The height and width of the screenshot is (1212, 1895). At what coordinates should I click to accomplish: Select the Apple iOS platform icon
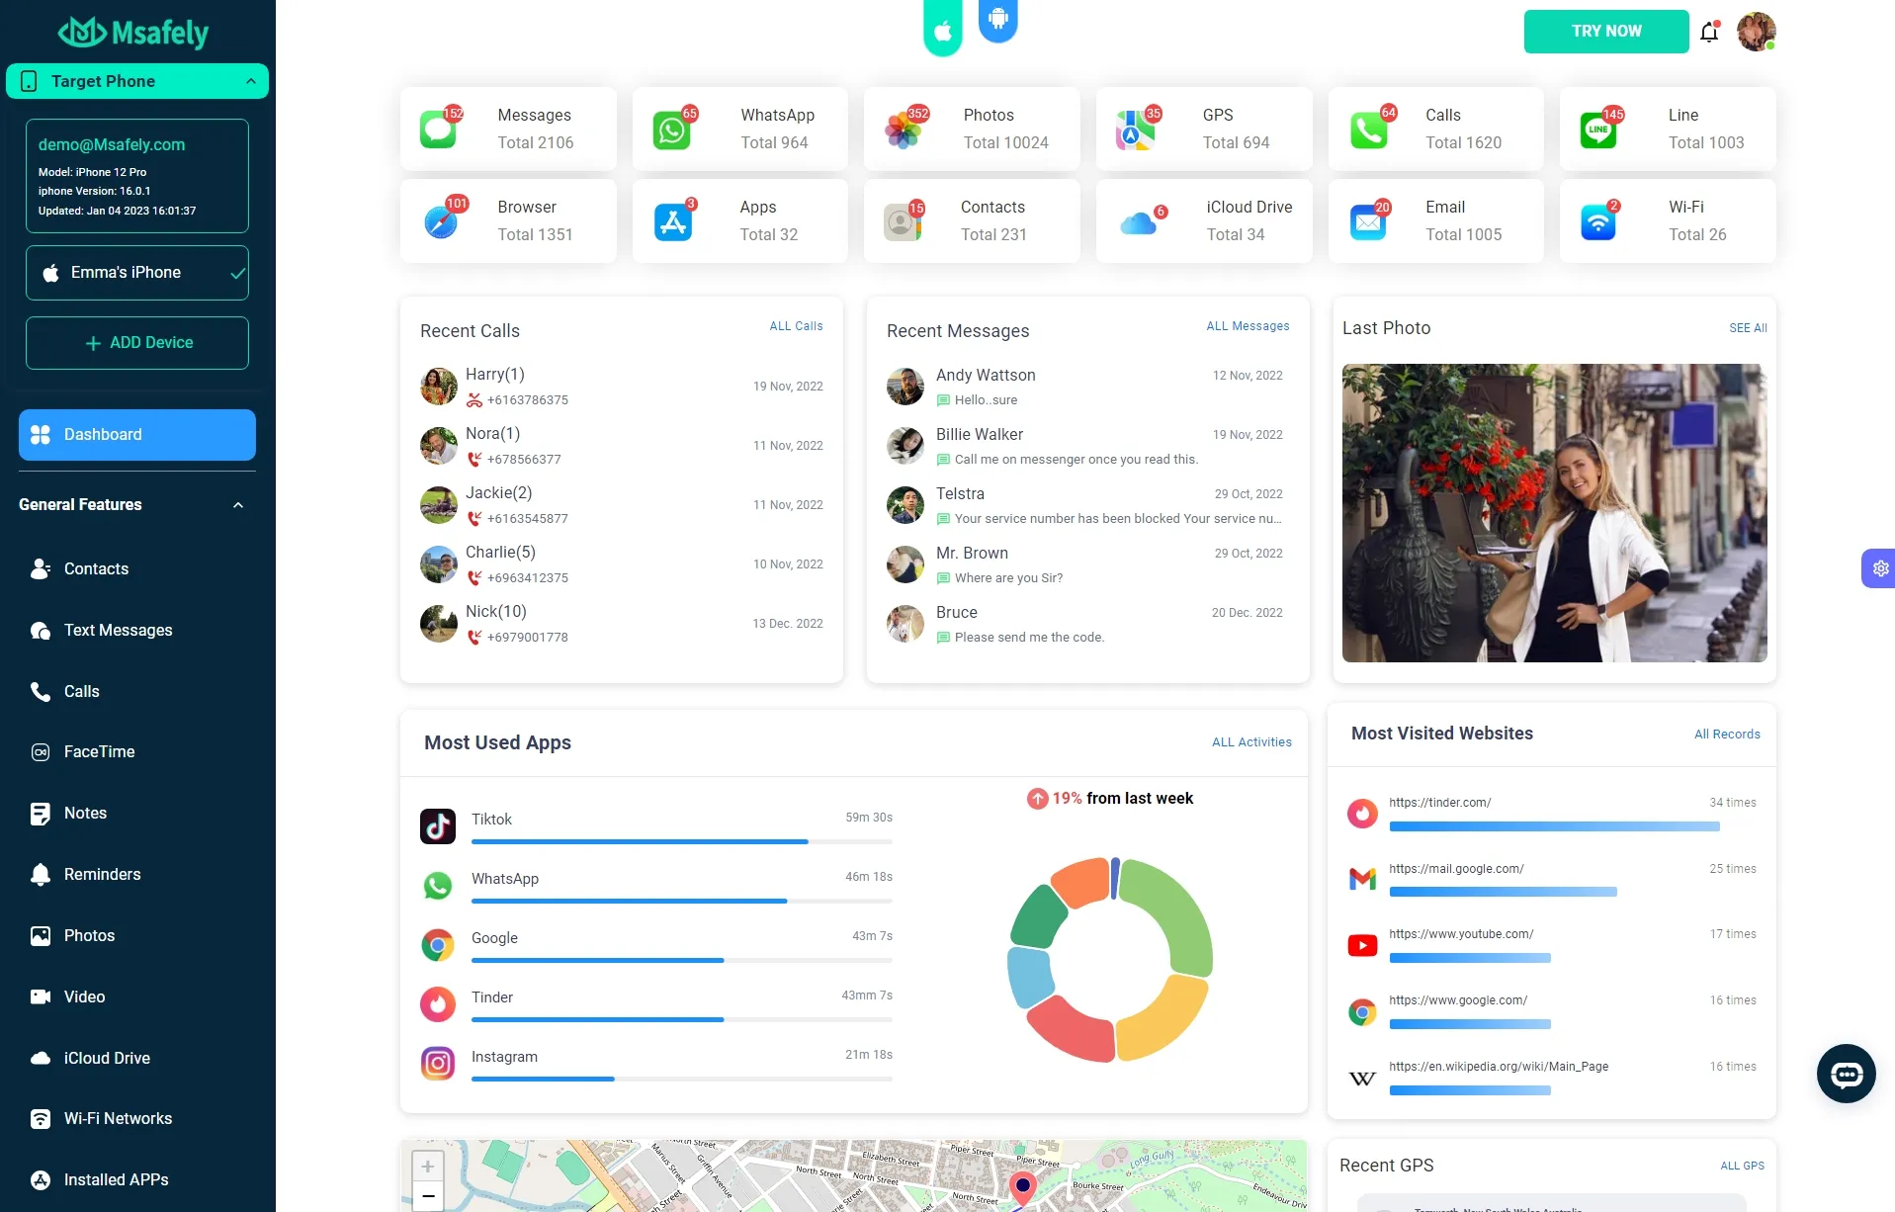point(942,31)
